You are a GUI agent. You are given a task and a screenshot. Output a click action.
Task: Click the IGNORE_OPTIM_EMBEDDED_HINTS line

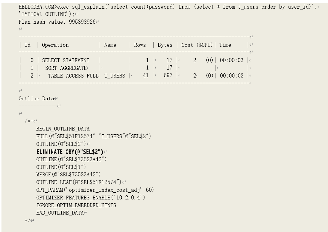pos(76,205)
